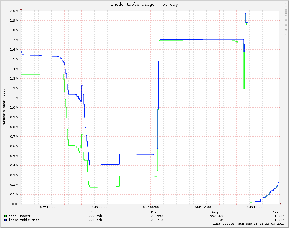The height and width of the screenshot is (228, 289).
Task: Click the 'Sun 18:00' x-axis label
Action: click(254, 207)
